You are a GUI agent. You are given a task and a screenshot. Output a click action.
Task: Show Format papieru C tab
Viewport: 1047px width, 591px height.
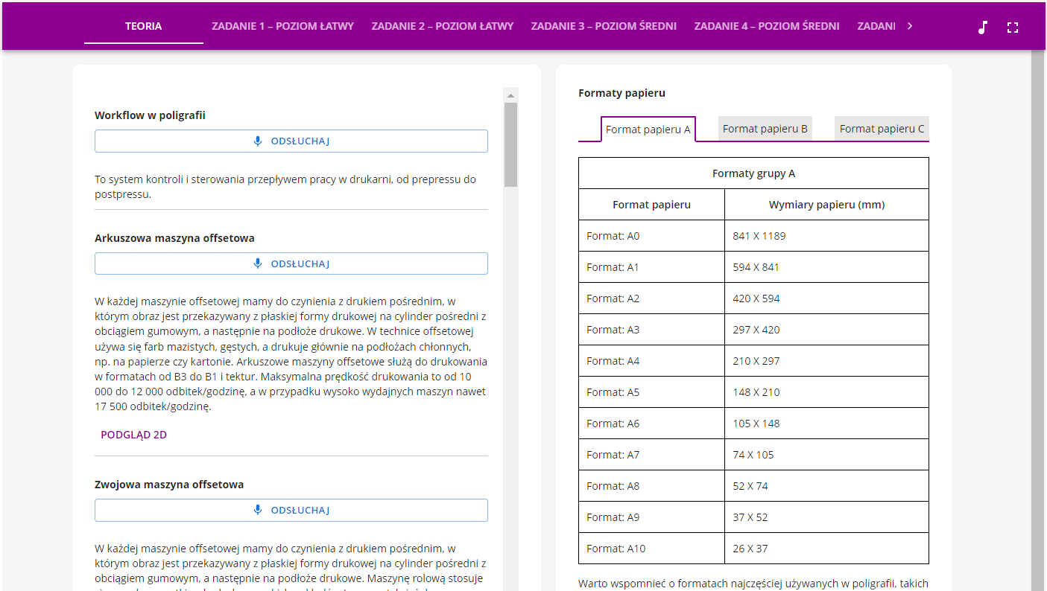(882, 129)
